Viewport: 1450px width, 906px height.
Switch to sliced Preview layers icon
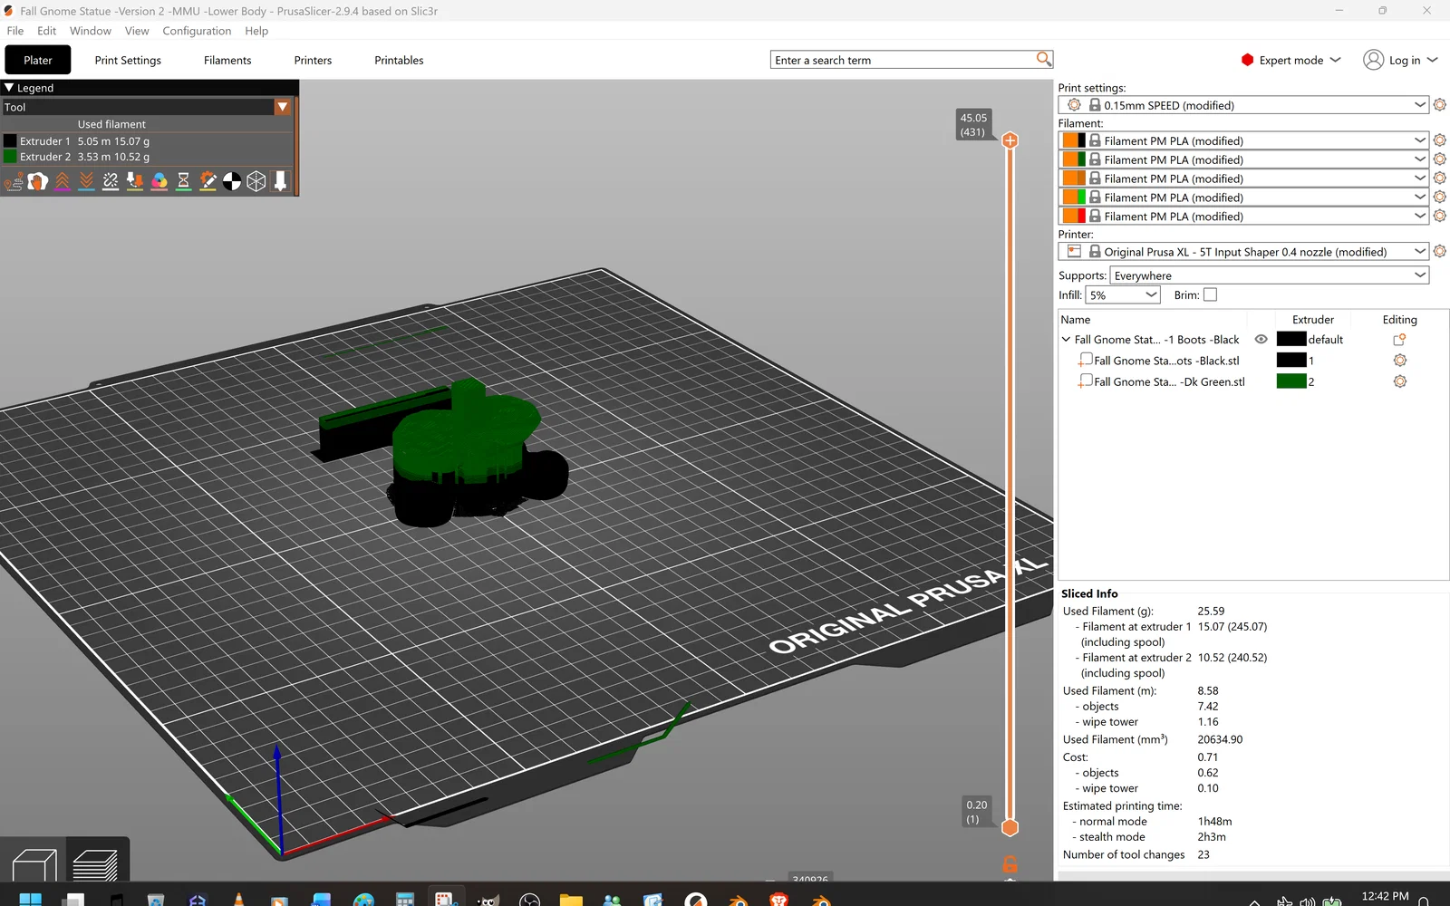(x=95, y=863)
